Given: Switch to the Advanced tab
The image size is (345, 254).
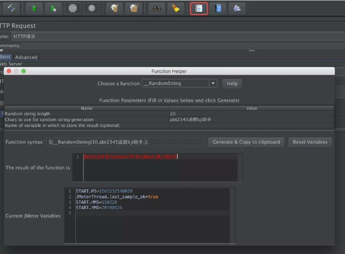Looking at the screenshot, I should tap(26, 57).
